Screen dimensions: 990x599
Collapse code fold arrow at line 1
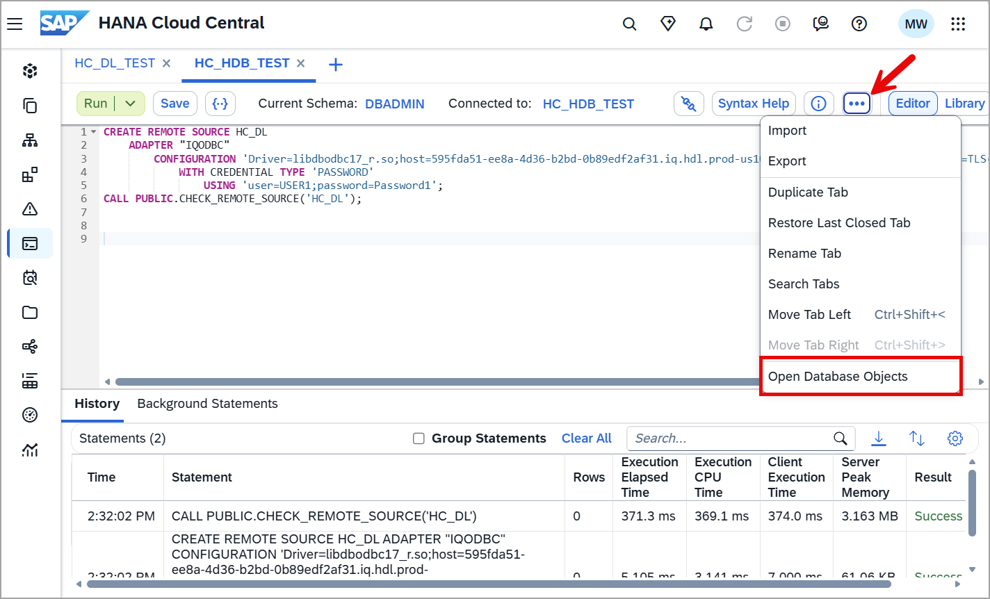point(93,132)
